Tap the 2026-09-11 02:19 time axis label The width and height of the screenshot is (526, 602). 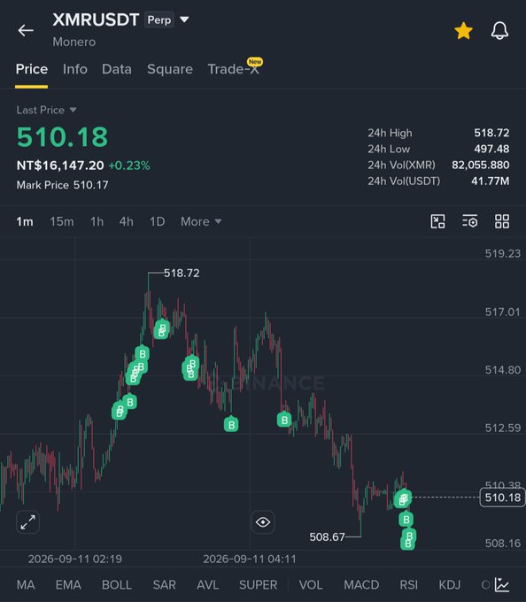click(x=75, y=559)
